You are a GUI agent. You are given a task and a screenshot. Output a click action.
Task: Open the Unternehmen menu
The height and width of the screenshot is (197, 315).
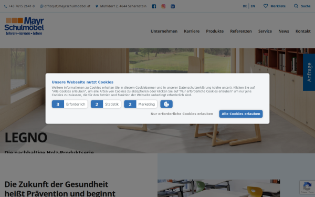tap(164, 31)
